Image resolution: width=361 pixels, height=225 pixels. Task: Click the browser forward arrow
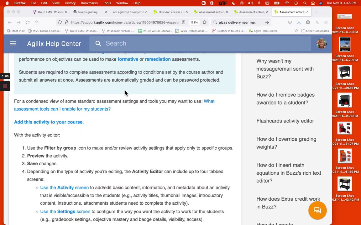[19, 22]
